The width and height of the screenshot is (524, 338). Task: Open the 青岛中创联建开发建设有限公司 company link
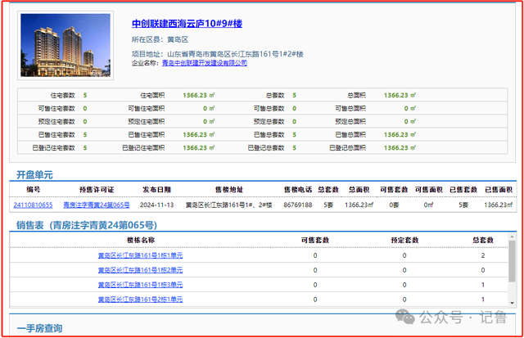click(205, 63)
